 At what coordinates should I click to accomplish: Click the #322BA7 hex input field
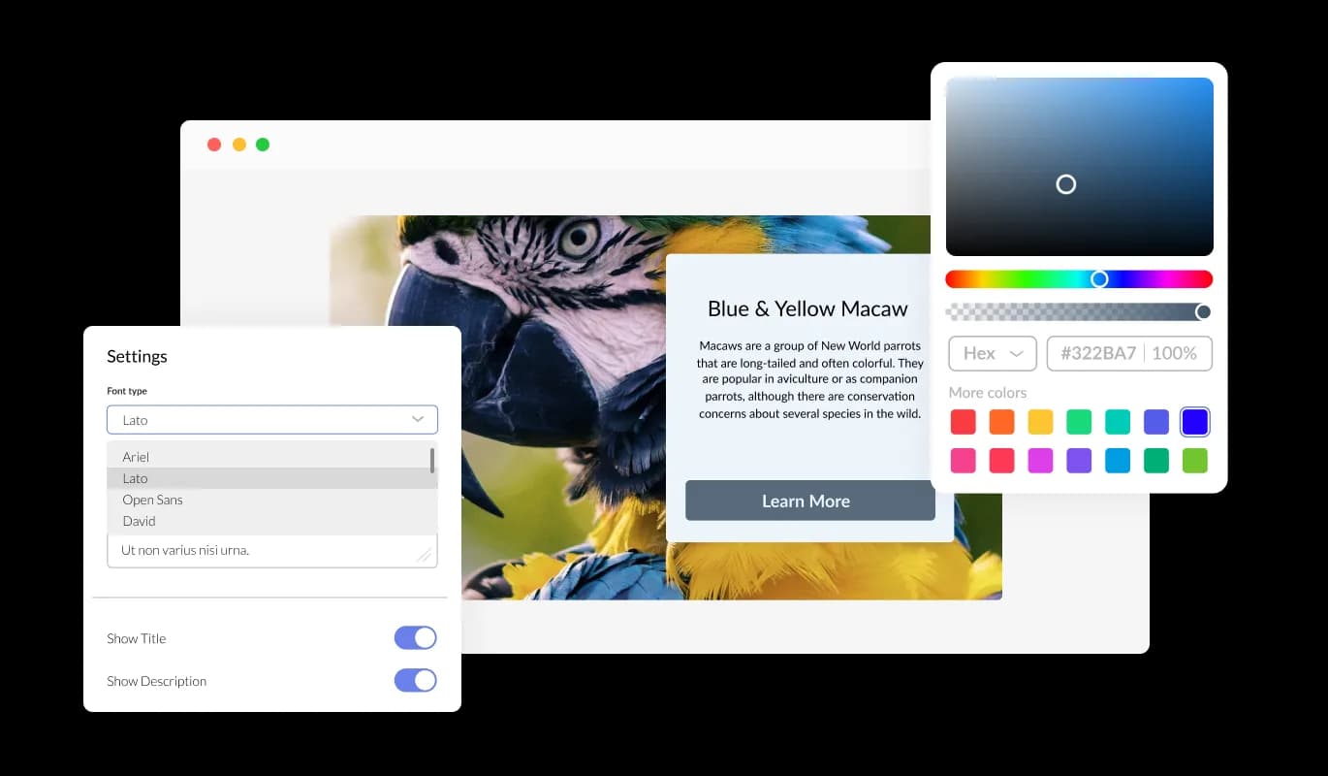click(1097, 354)
